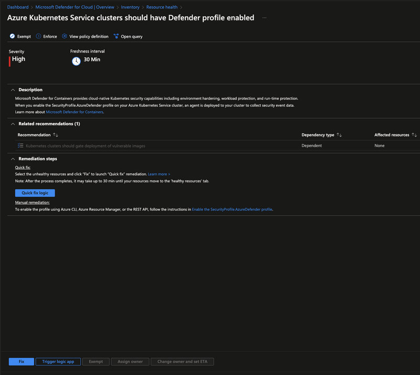Collapse the Related recommendations section
The height and width of the screenshot is (375, 420).
[13, 124]
